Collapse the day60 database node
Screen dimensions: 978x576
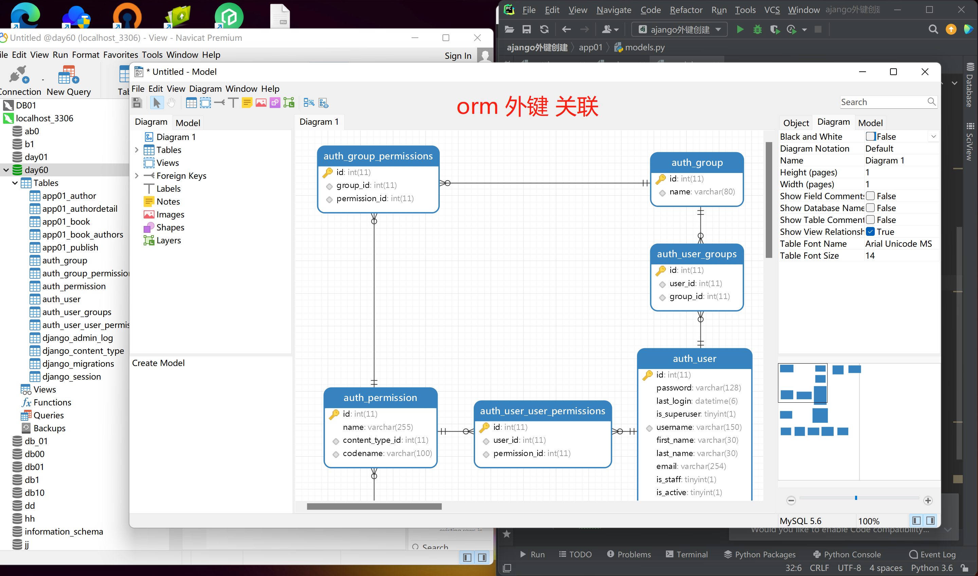6,170
